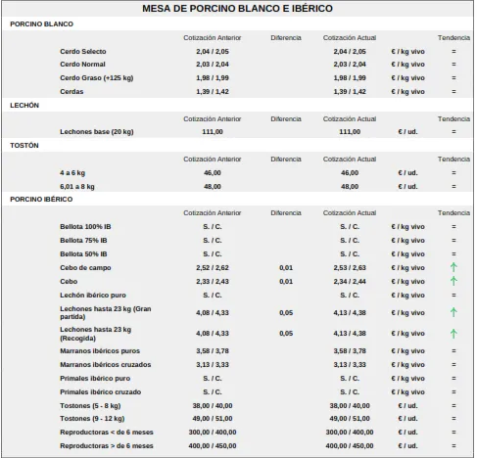477x458 pixels.
Task: Click the current price 48,00 for 6,01 a 8 kg
Action: coord(350,187)
